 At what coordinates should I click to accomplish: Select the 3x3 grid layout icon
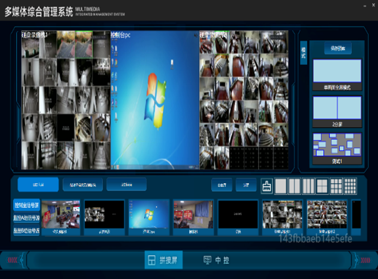(x=336, y=185)
